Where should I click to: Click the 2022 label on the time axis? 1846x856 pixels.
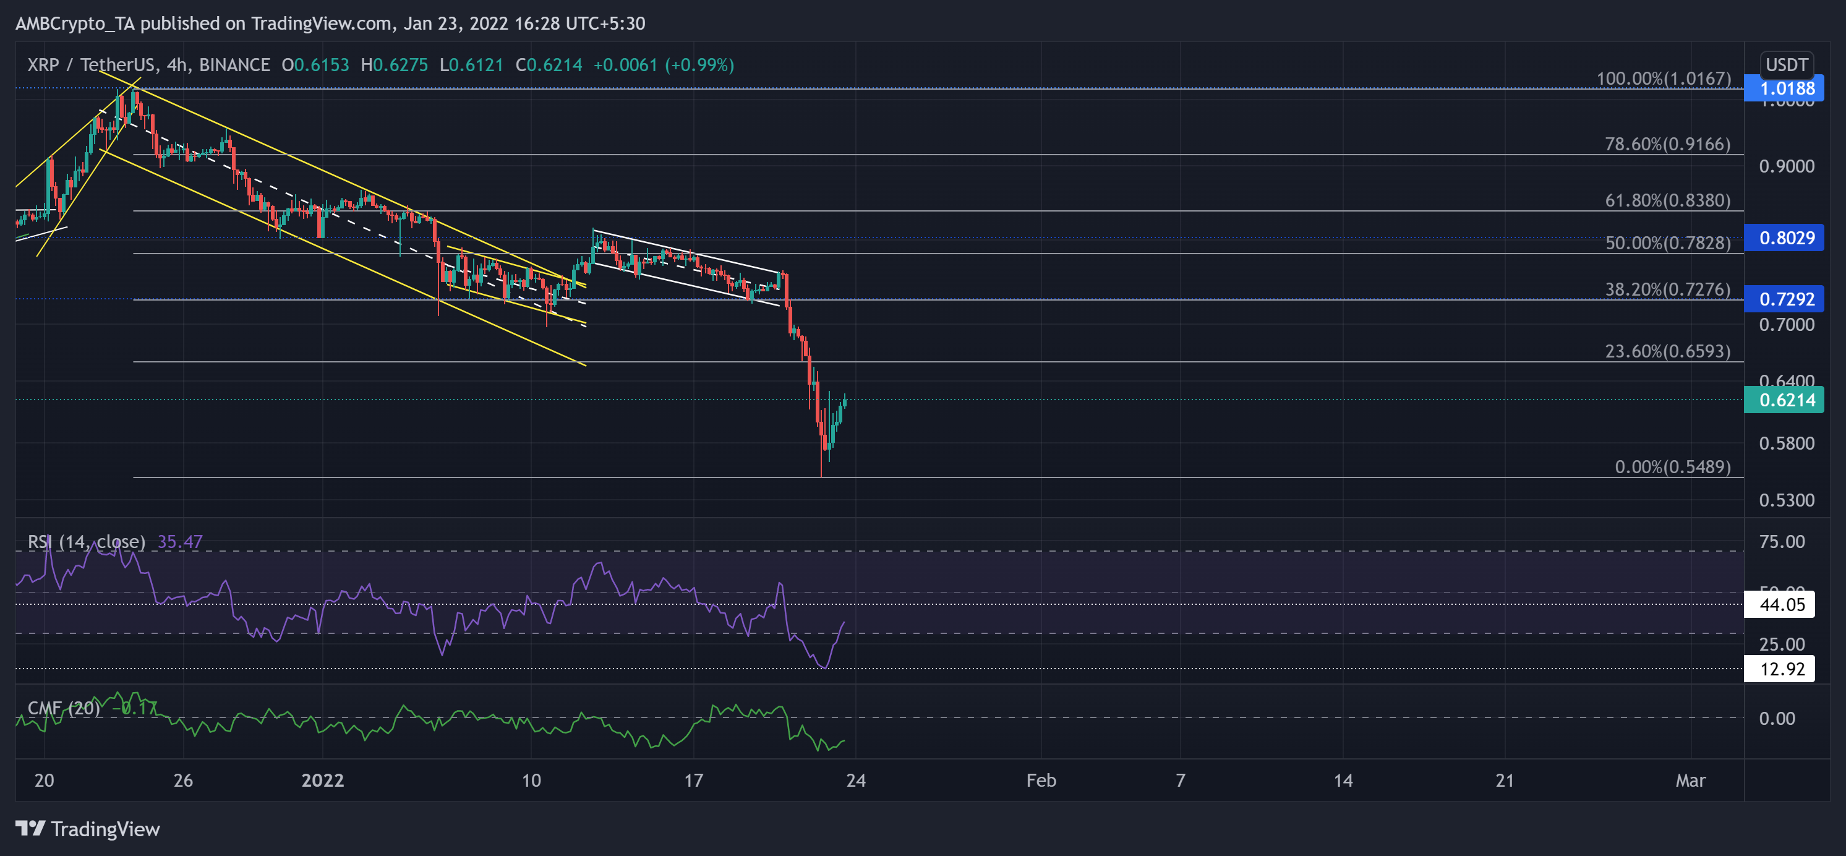pos(323,781)
